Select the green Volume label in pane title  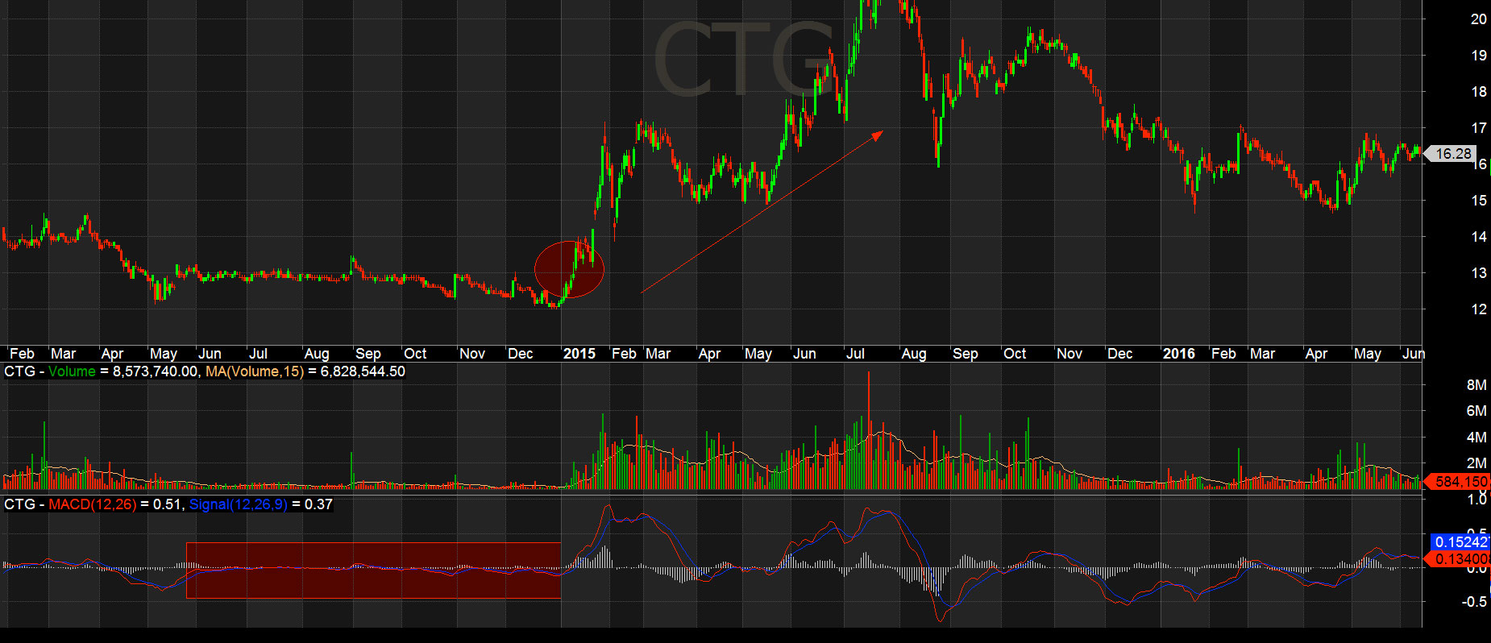click(72, 371)
